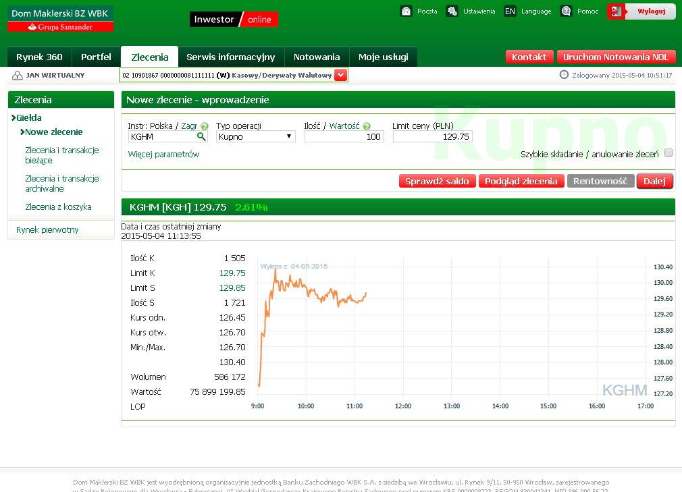Screen dimensions: 682x492
Task: Open the Ustawienia gears icon
Action: (452, 11)
